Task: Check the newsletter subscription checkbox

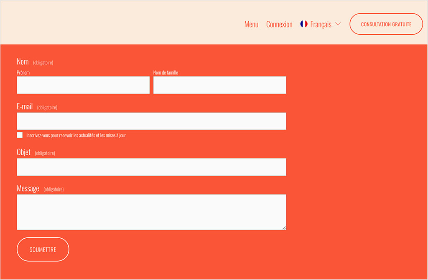Action: coord(19,135)
